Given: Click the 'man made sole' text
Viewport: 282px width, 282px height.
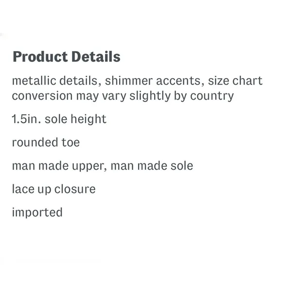Looking at the screenshot, I should click(152, 166).
